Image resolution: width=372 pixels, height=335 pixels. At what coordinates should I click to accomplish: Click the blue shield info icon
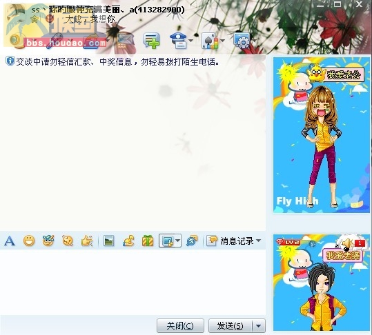[10, 61]
